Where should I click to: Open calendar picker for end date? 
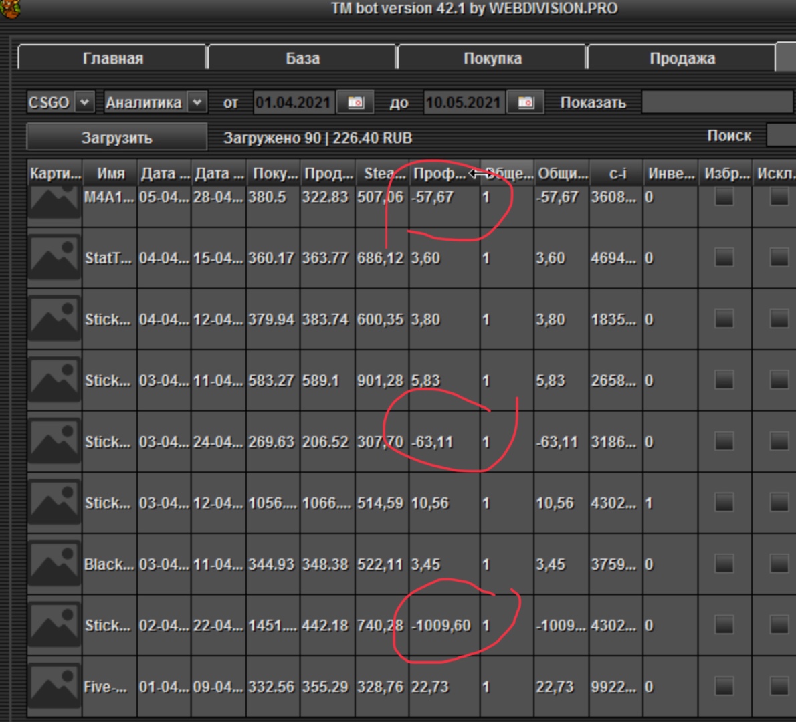point(526,102)
